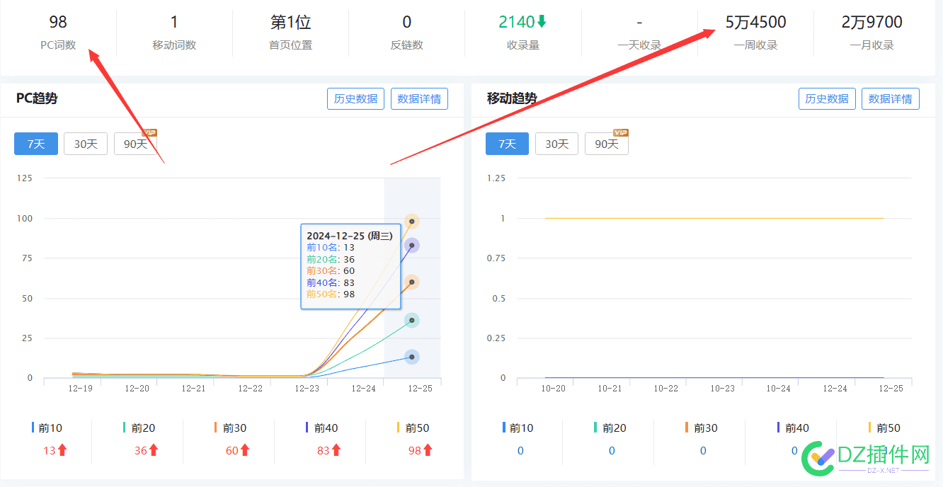Select 90天 VIP tab in PC趋势
943x487 pixels.
pos(135,144)
